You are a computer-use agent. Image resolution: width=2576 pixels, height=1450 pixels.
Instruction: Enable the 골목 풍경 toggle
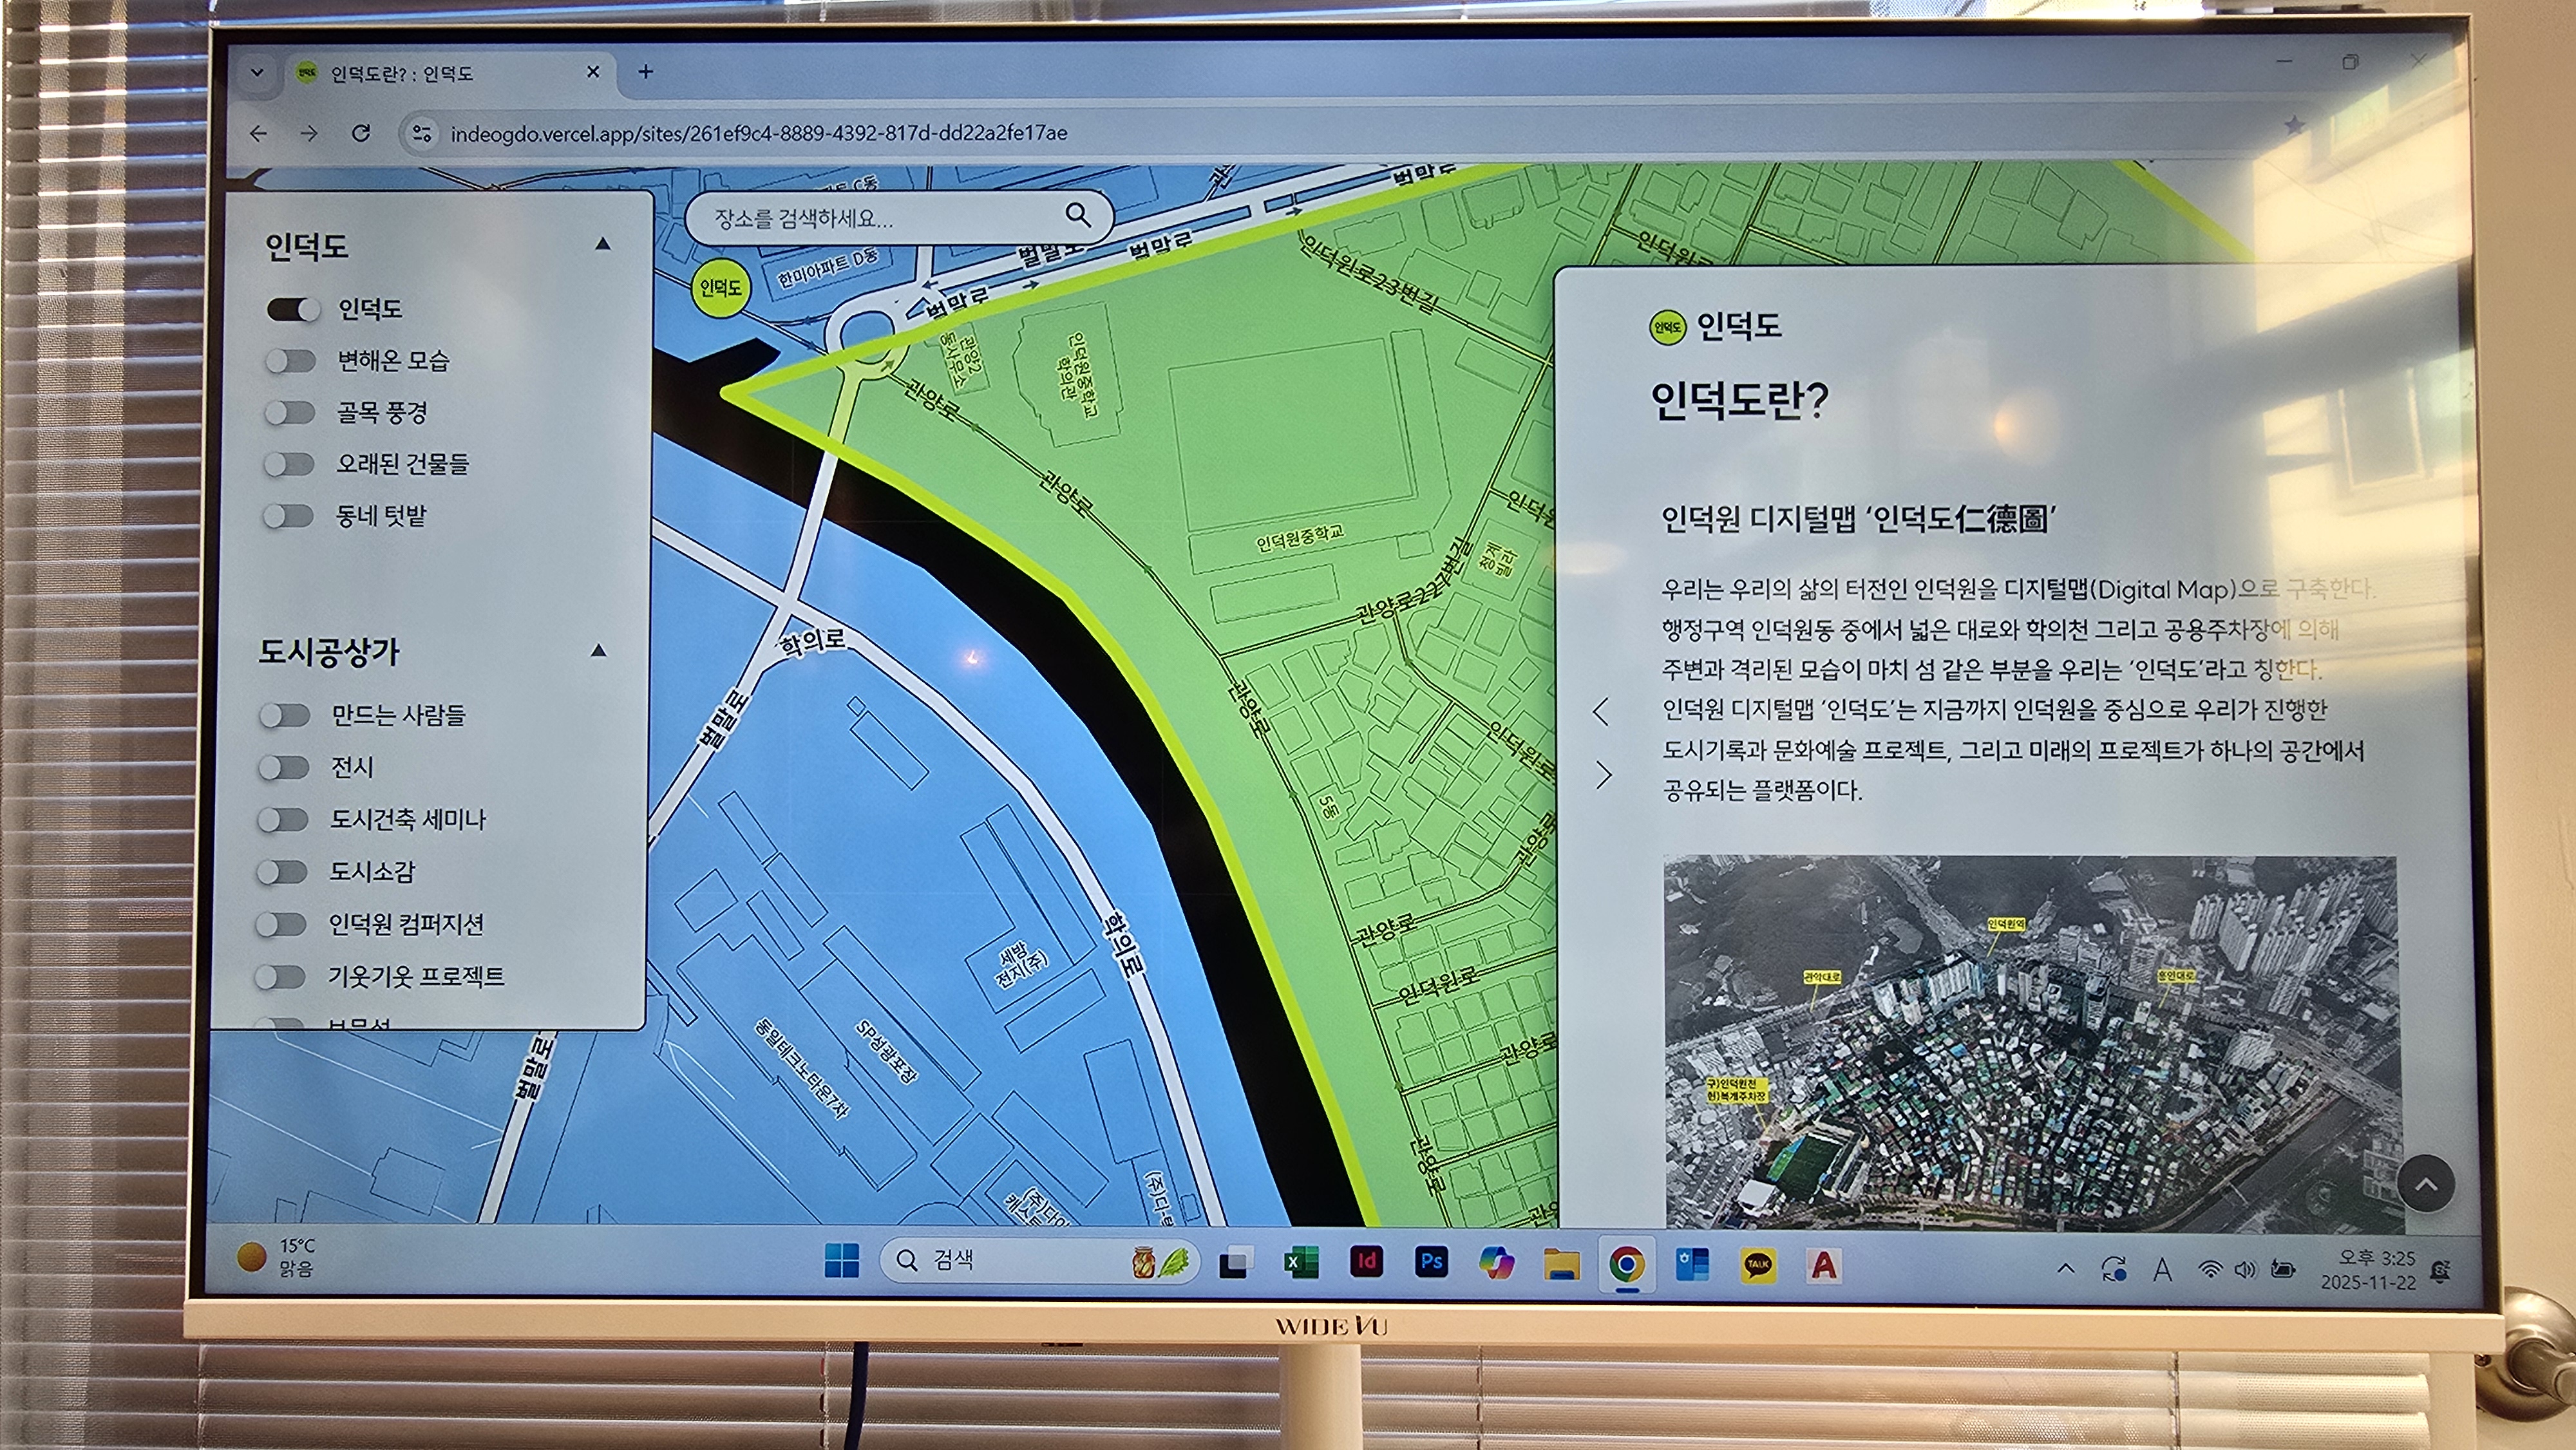[x=290, y=412]
